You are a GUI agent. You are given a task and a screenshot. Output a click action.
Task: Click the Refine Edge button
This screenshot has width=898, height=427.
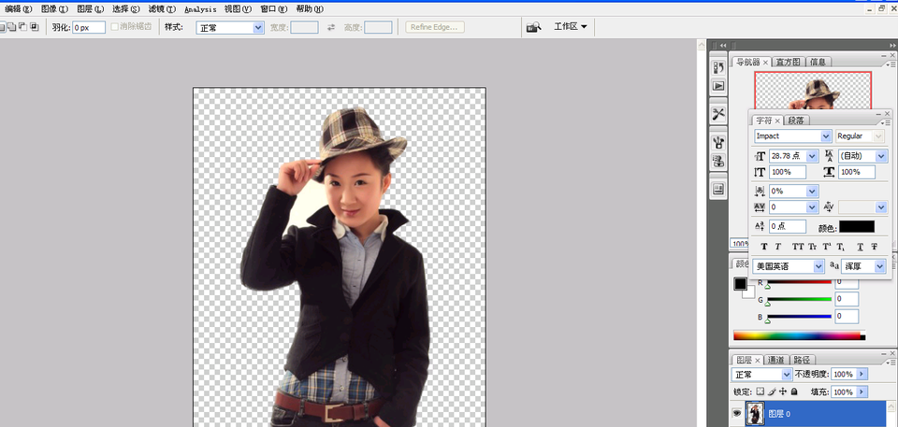(435, 27)
